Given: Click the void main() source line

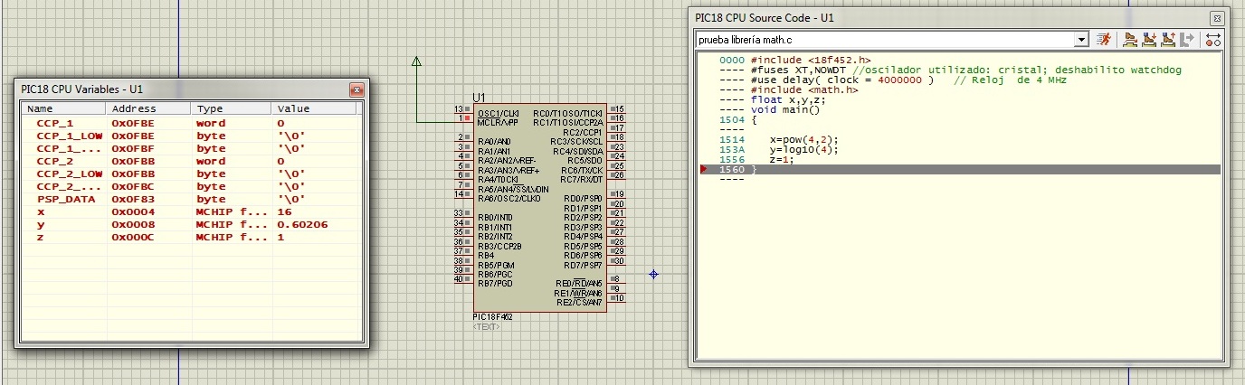Looking at the screenshot, I should 784,109.
